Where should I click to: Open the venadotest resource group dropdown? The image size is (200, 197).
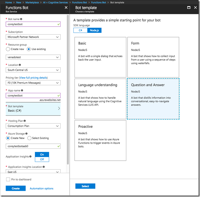tap(33, 57)
